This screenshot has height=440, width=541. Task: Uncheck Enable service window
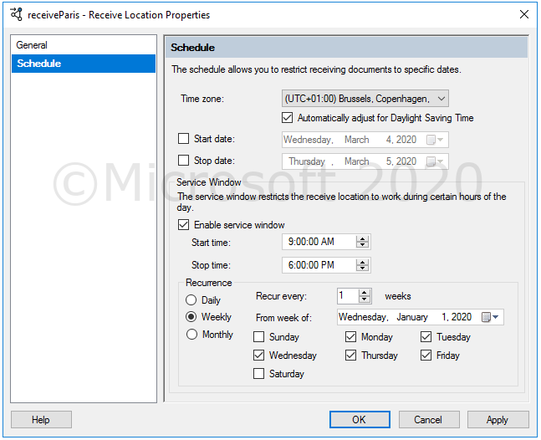tap(184, 225)
